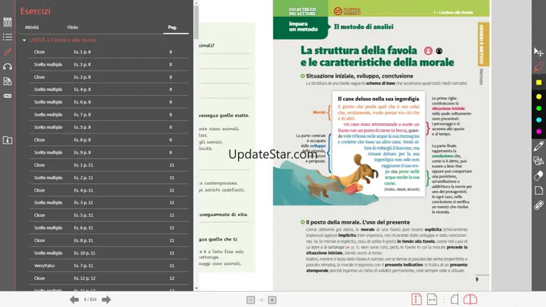Image resolution: width=546 pixels, height=307 pixels.
Task: Select the pencil drawing tool in right toolbar
Action: point(538,146)
